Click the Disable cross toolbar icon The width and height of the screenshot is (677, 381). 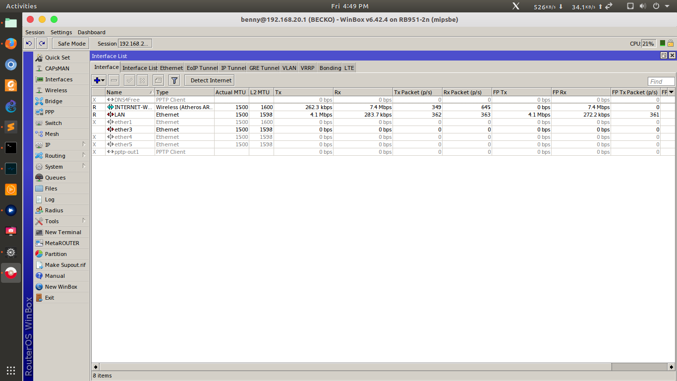tap(142, 80)
